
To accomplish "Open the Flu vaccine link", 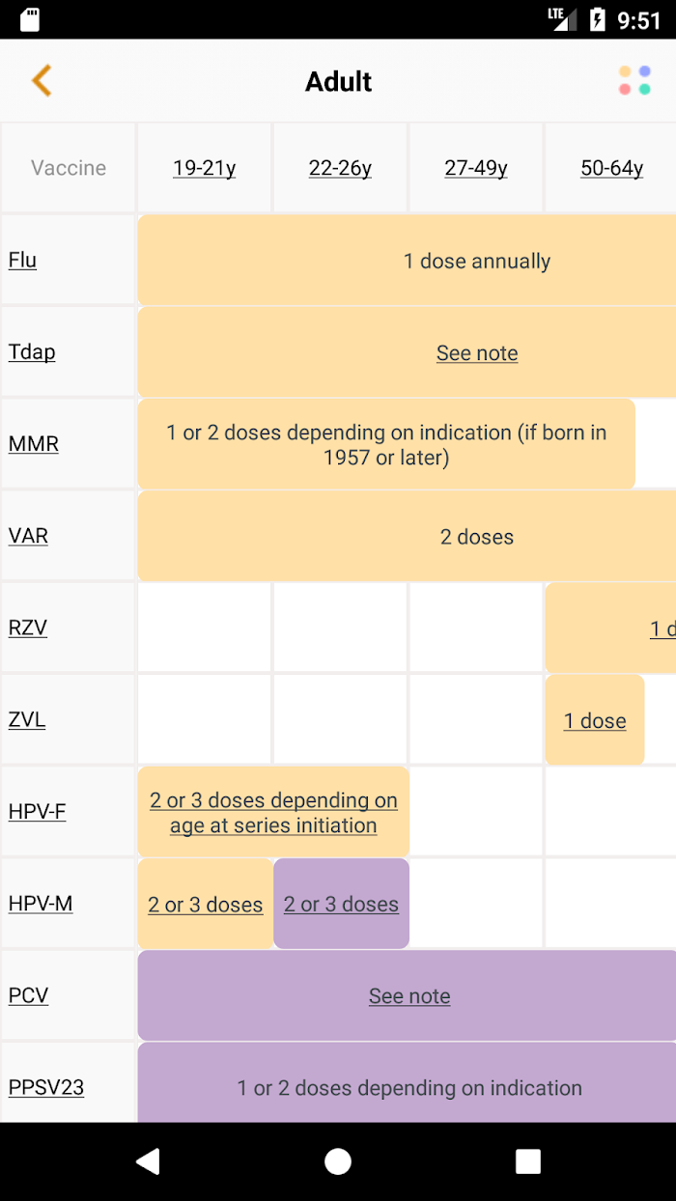I will click(22, 260).
